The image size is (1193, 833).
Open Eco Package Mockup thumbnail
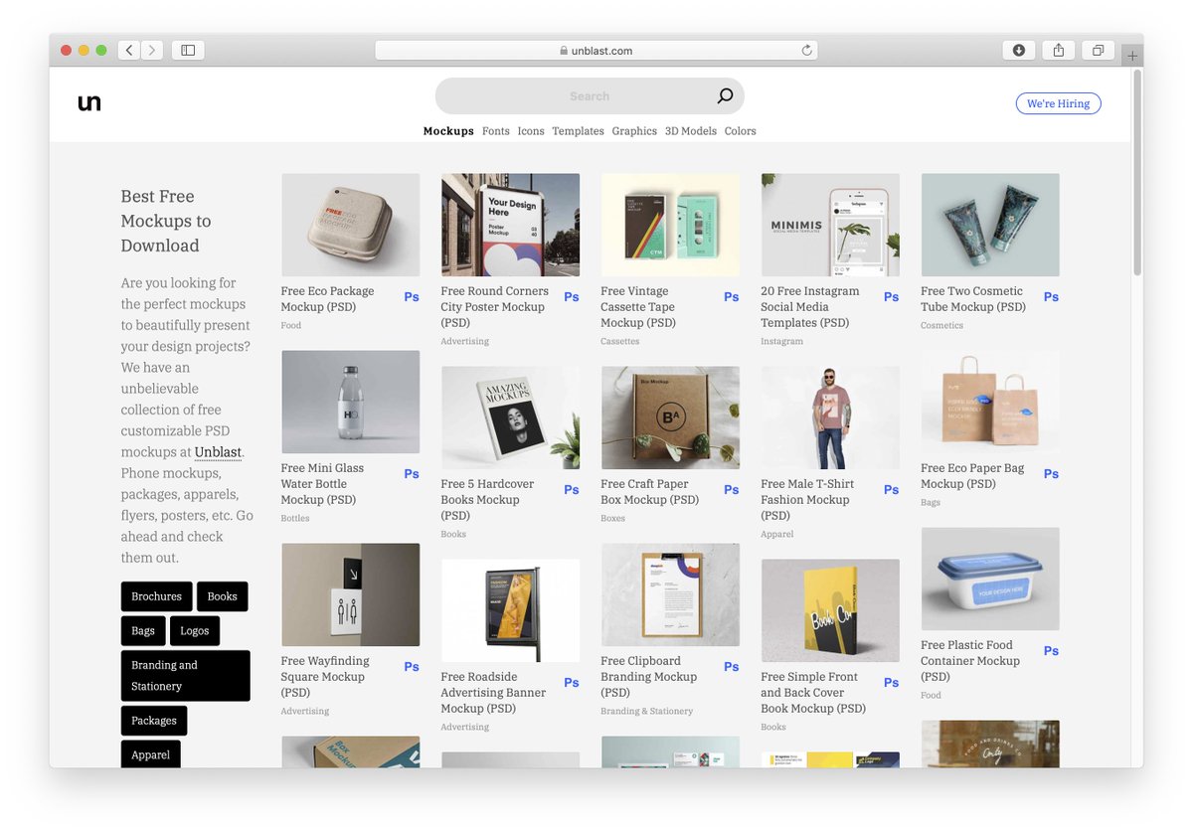(x=350, y=225)
